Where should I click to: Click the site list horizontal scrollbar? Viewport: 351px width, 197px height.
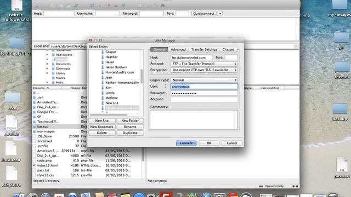pyautogui.click(x=109, y=115)
